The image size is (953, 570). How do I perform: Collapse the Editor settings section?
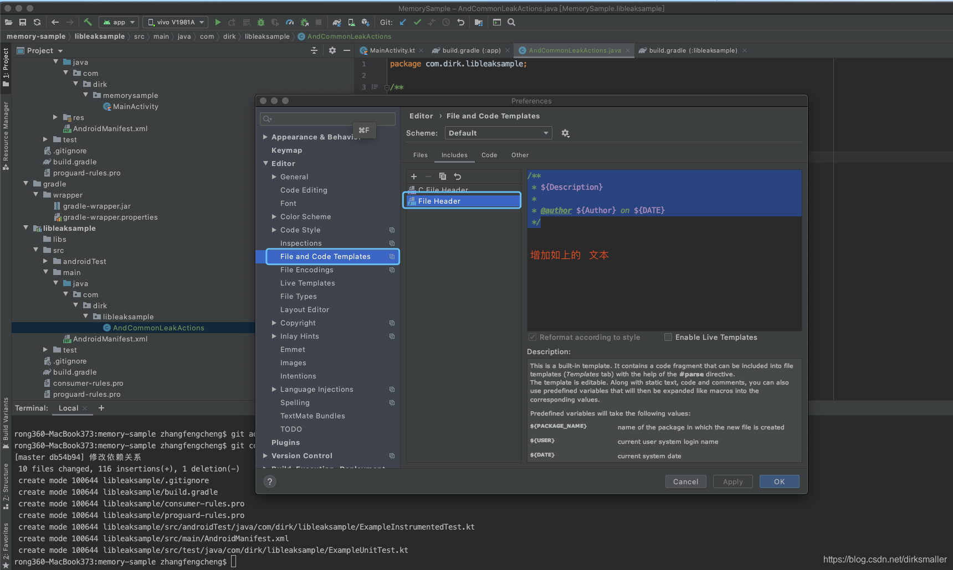pos(265,163)
